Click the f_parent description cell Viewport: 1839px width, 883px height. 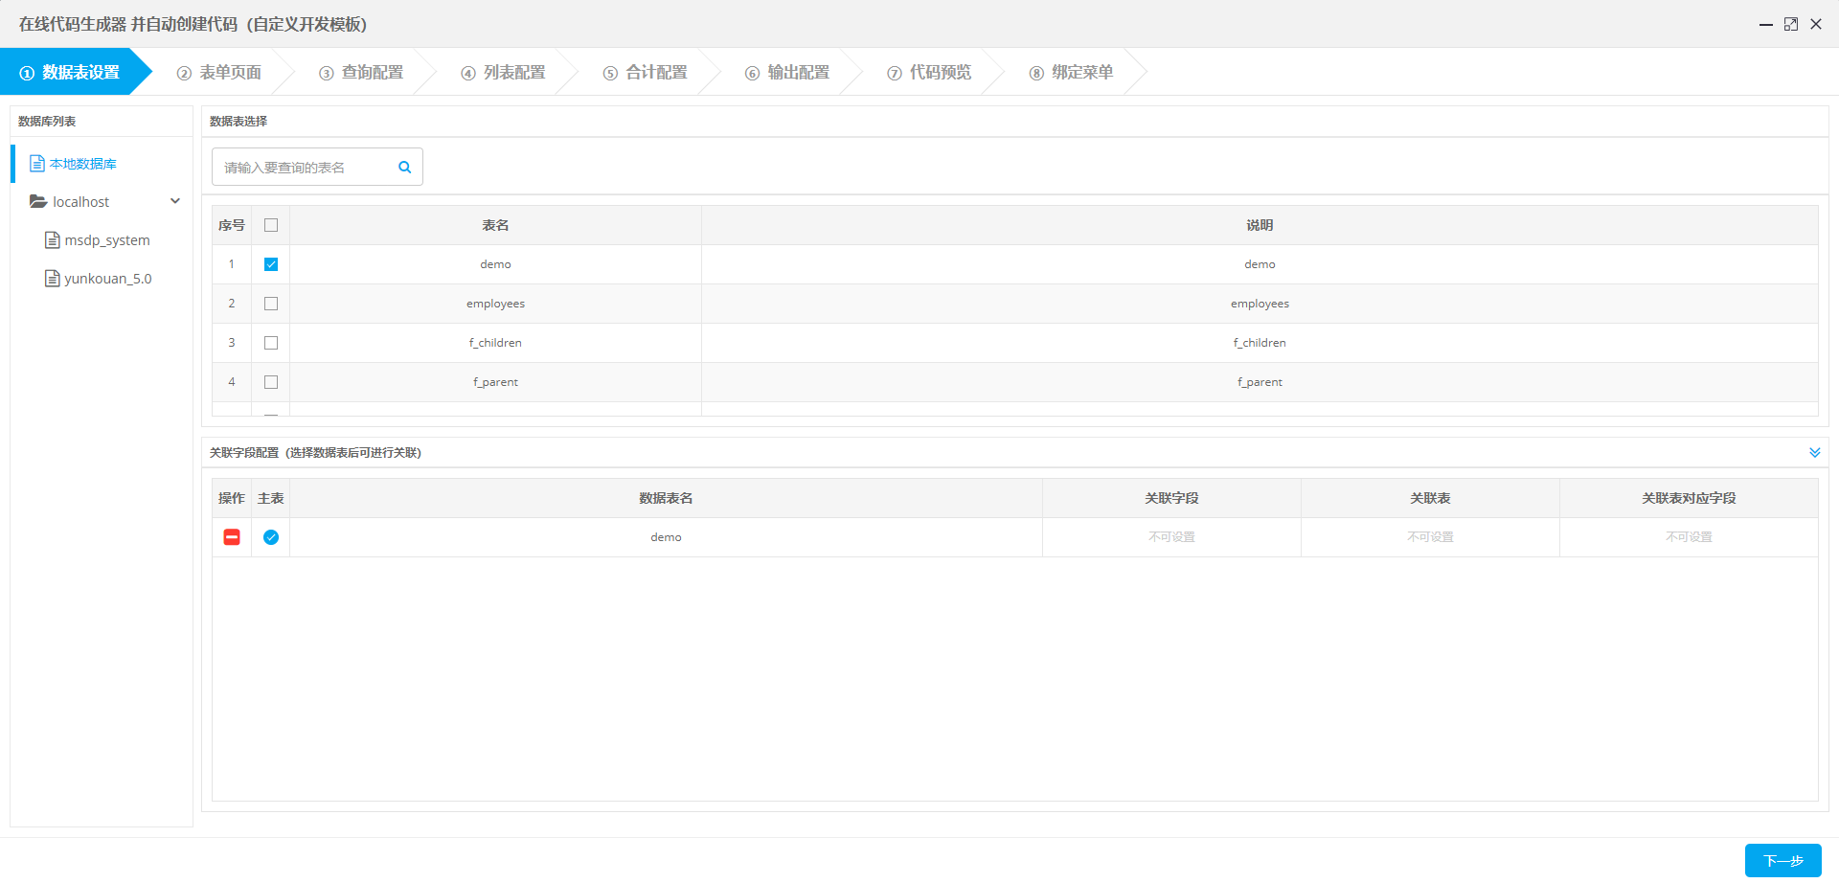pos(1260,382)
